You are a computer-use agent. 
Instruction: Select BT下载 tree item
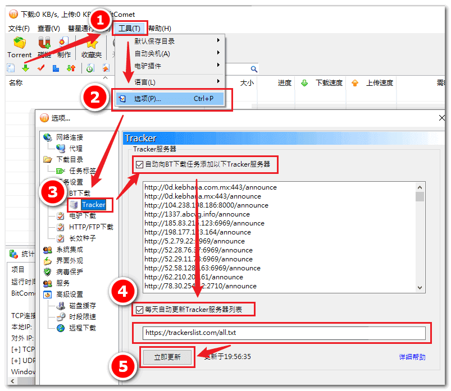pyautogui.click(x=80, y=194)
